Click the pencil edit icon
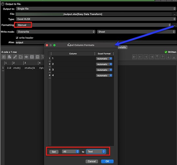177x165 pixels. [15, 57]
